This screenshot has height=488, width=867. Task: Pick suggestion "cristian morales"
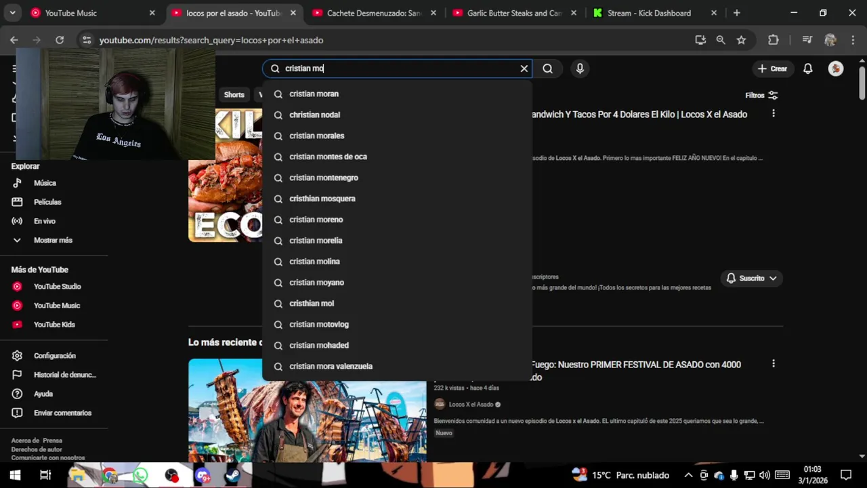398,136
